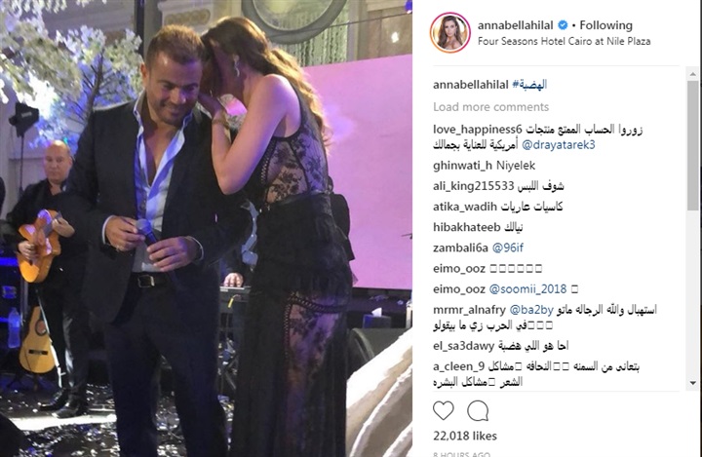Click scrollbar down arrow in comments
This screenshot has width=702, height=457.
point(692,384)
